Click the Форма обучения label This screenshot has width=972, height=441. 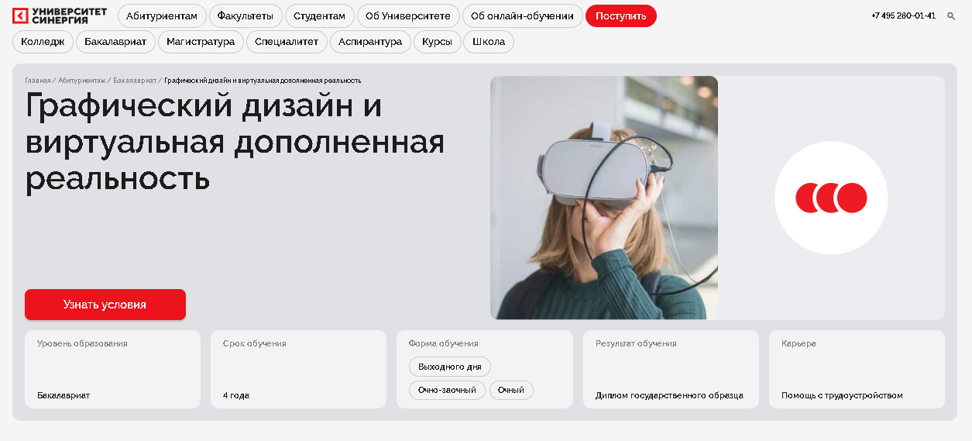[444, 343]
